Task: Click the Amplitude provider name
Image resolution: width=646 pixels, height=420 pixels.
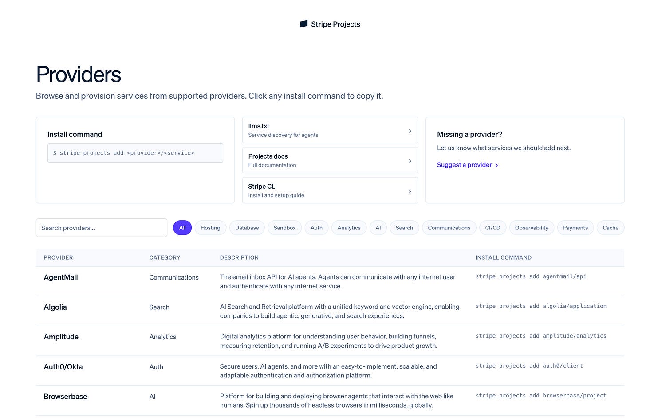Action: click(61, 337)
